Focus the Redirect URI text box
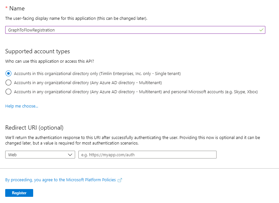This screenshot has height=203, width=279. coord(147,155)
